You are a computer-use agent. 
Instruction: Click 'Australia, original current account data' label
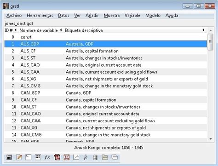103,65
